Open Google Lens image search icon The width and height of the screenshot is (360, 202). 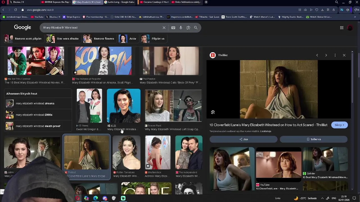click(188, 27)
